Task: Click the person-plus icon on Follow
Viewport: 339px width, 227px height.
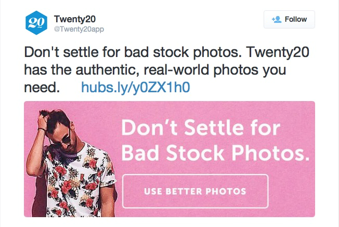Action: (x=277, y=19)
